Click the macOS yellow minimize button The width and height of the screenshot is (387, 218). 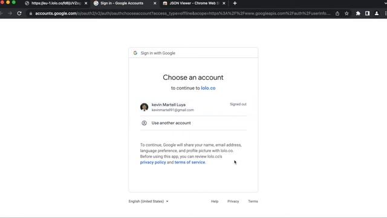coord(8,2)
